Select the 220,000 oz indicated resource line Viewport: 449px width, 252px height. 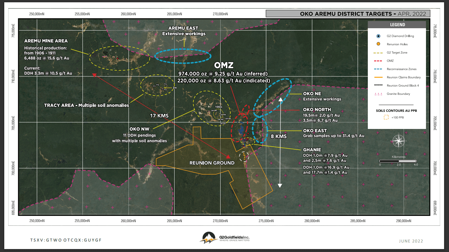coord(224,80)
